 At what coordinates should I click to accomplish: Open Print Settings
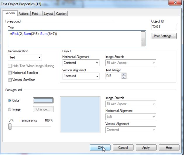[x=164, y=36]
